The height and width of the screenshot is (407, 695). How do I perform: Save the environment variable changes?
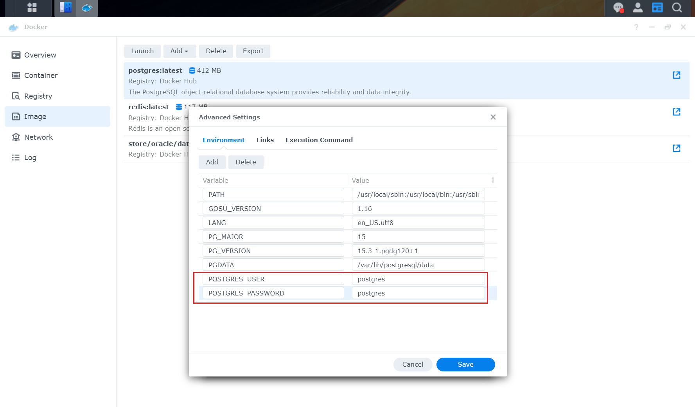click(465, 364)
